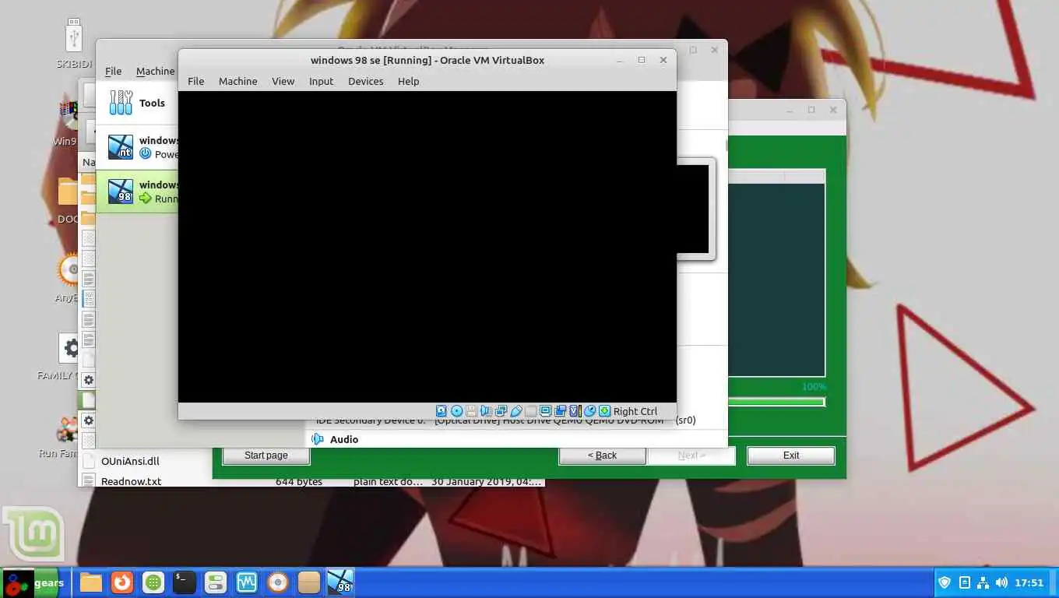Click the disc burner icon in taskbar

pyautogui.click(x=278, y=582)
